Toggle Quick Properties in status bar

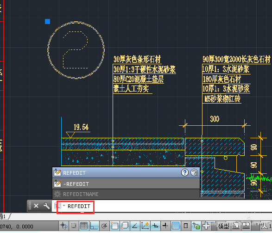point(186,226)
